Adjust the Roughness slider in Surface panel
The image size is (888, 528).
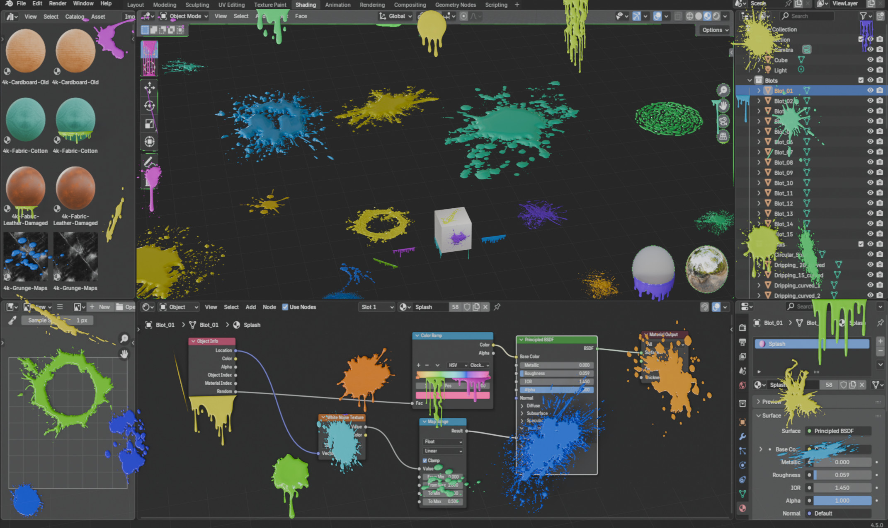842,475
